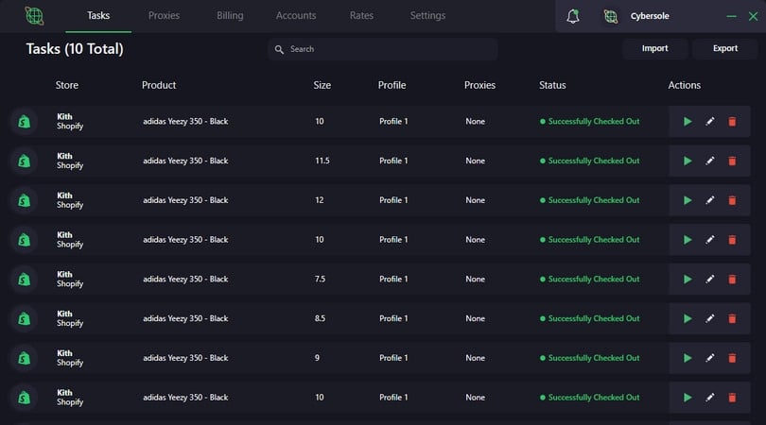Click the Cybersole globe logo at top left
Viewport: 766px width, 425px height.
point(34,16)
